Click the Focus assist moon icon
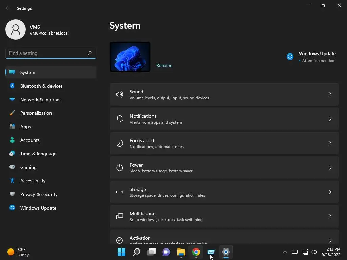The height and width of the screenshot is (260, 347). (120, 143)
